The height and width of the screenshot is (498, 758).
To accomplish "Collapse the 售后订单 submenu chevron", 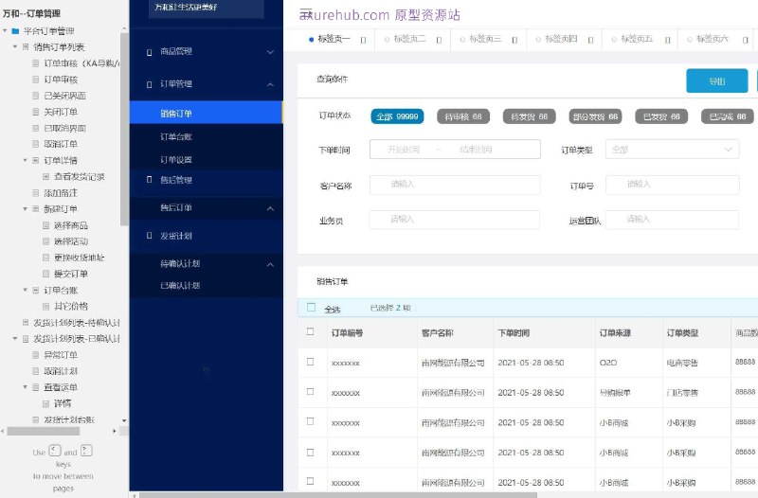I will pyautogui.click(x=270, y=208).
